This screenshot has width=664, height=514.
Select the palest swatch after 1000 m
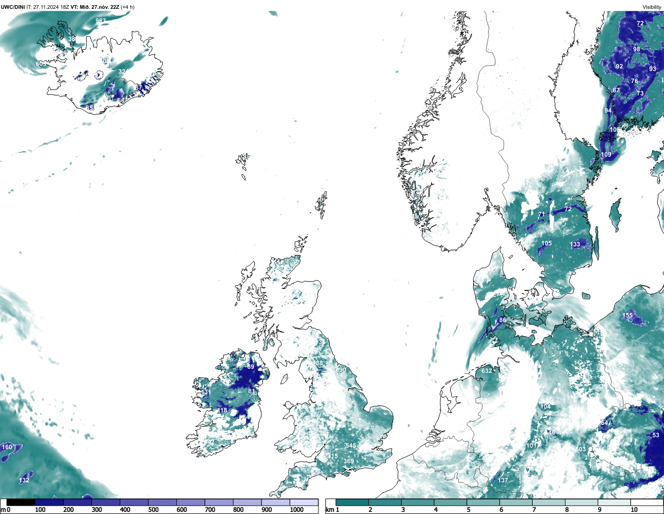pos(303,502)
